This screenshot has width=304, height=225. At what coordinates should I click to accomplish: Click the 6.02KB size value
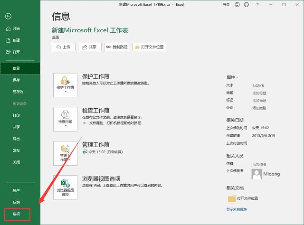tap(258, 85)
